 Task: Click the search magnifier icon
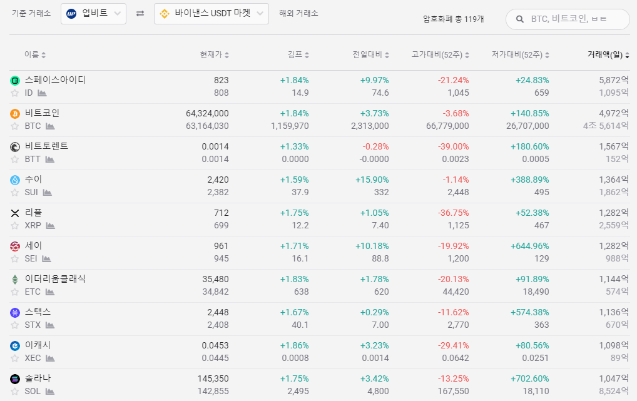(x=519, y=19)
